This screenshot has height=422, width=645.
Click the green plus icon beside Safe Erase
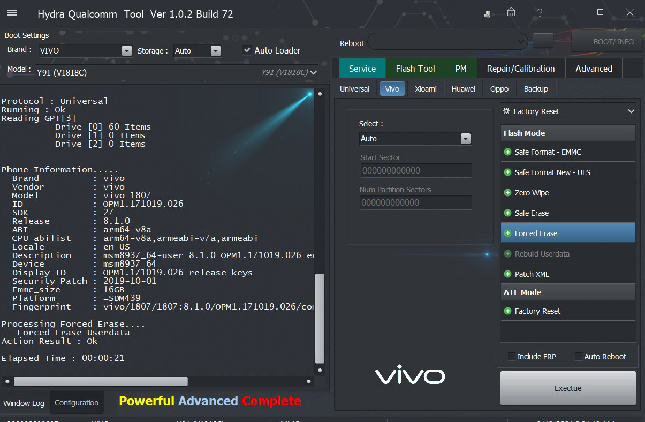(507, 213)
